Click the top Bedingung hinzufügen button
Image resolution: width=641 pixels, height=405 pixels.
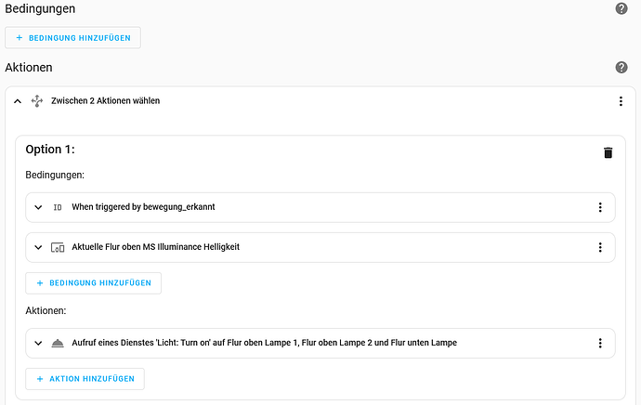[x=72, y=38]
